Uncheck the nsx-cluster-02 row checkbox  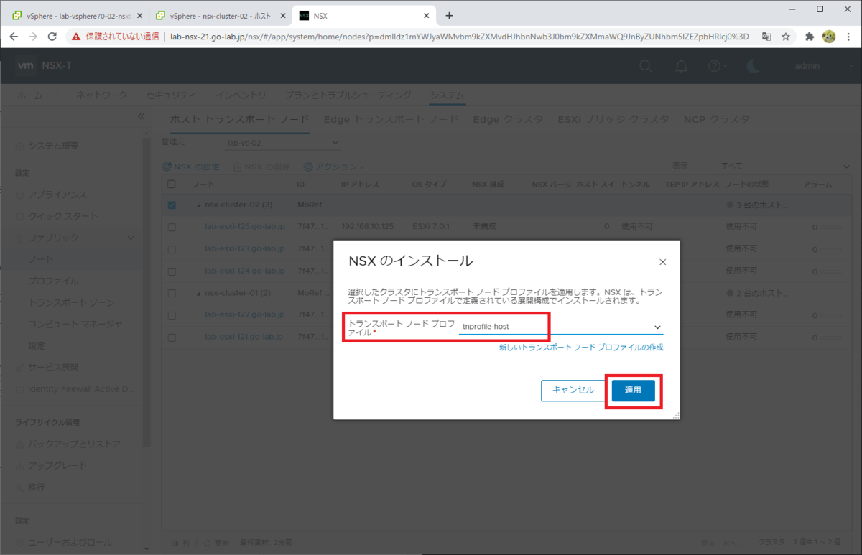172,205
